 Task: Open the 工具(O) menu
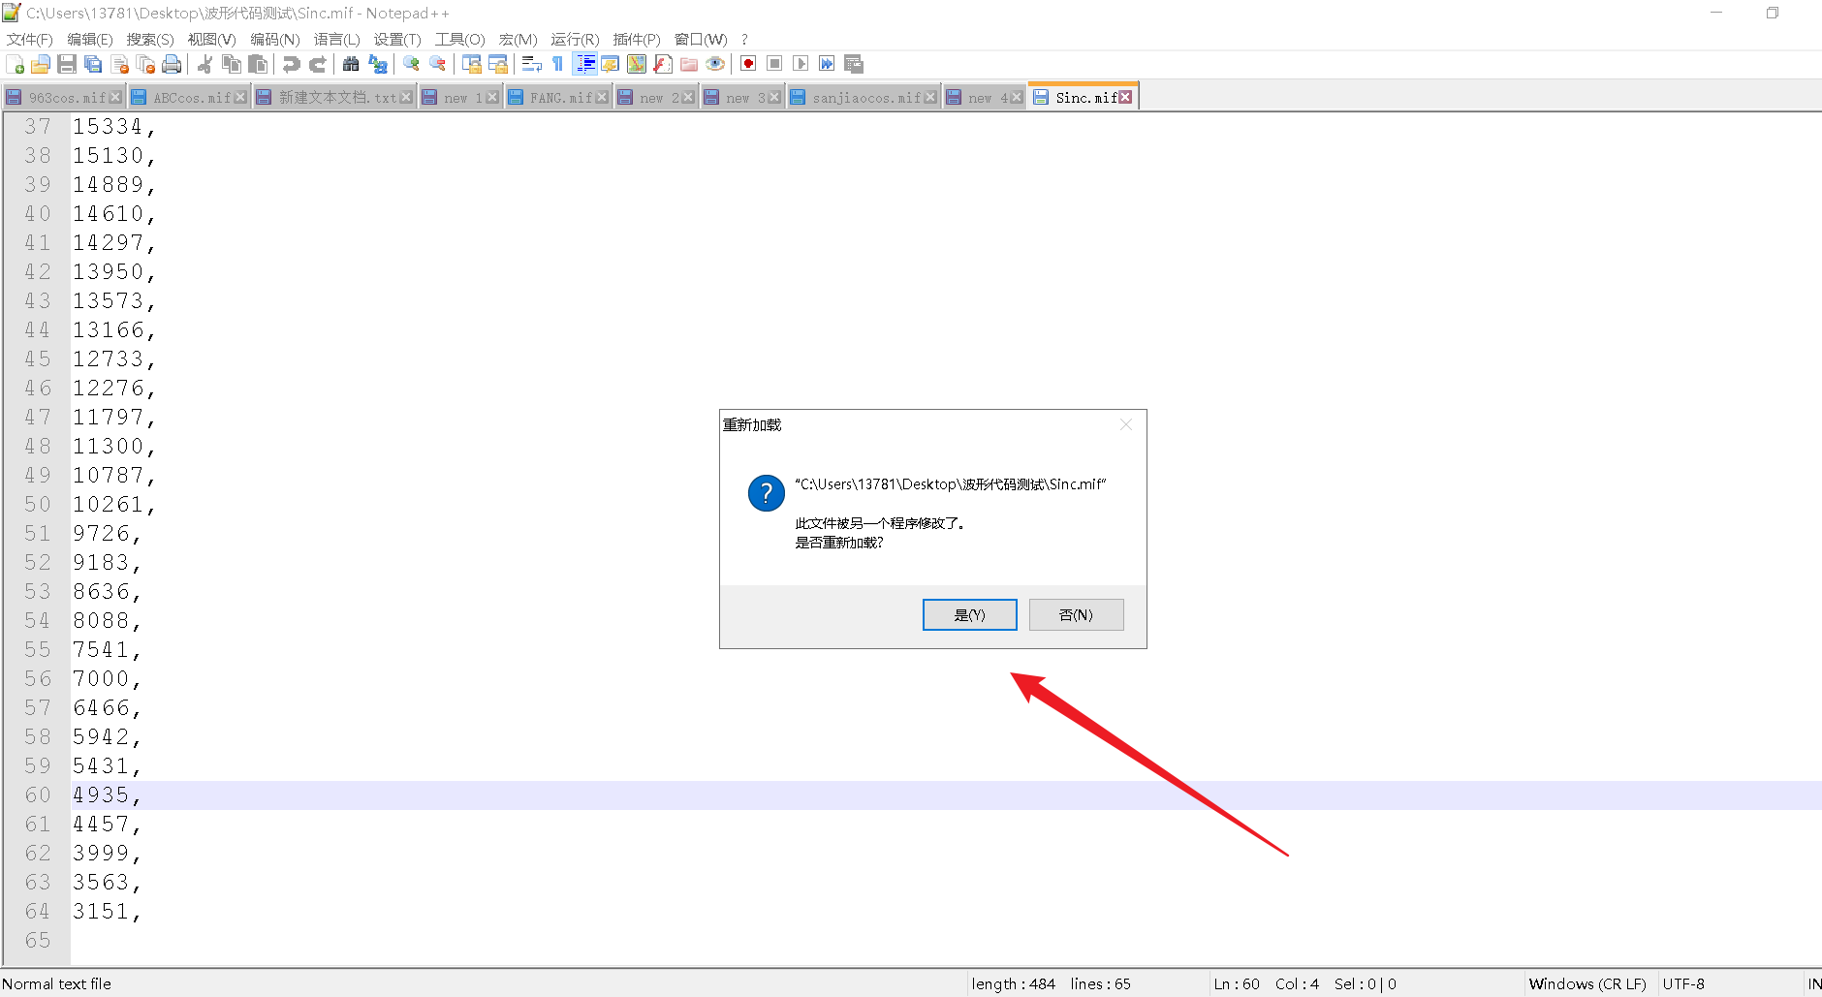pyautogui.click(x=459, y=39)
